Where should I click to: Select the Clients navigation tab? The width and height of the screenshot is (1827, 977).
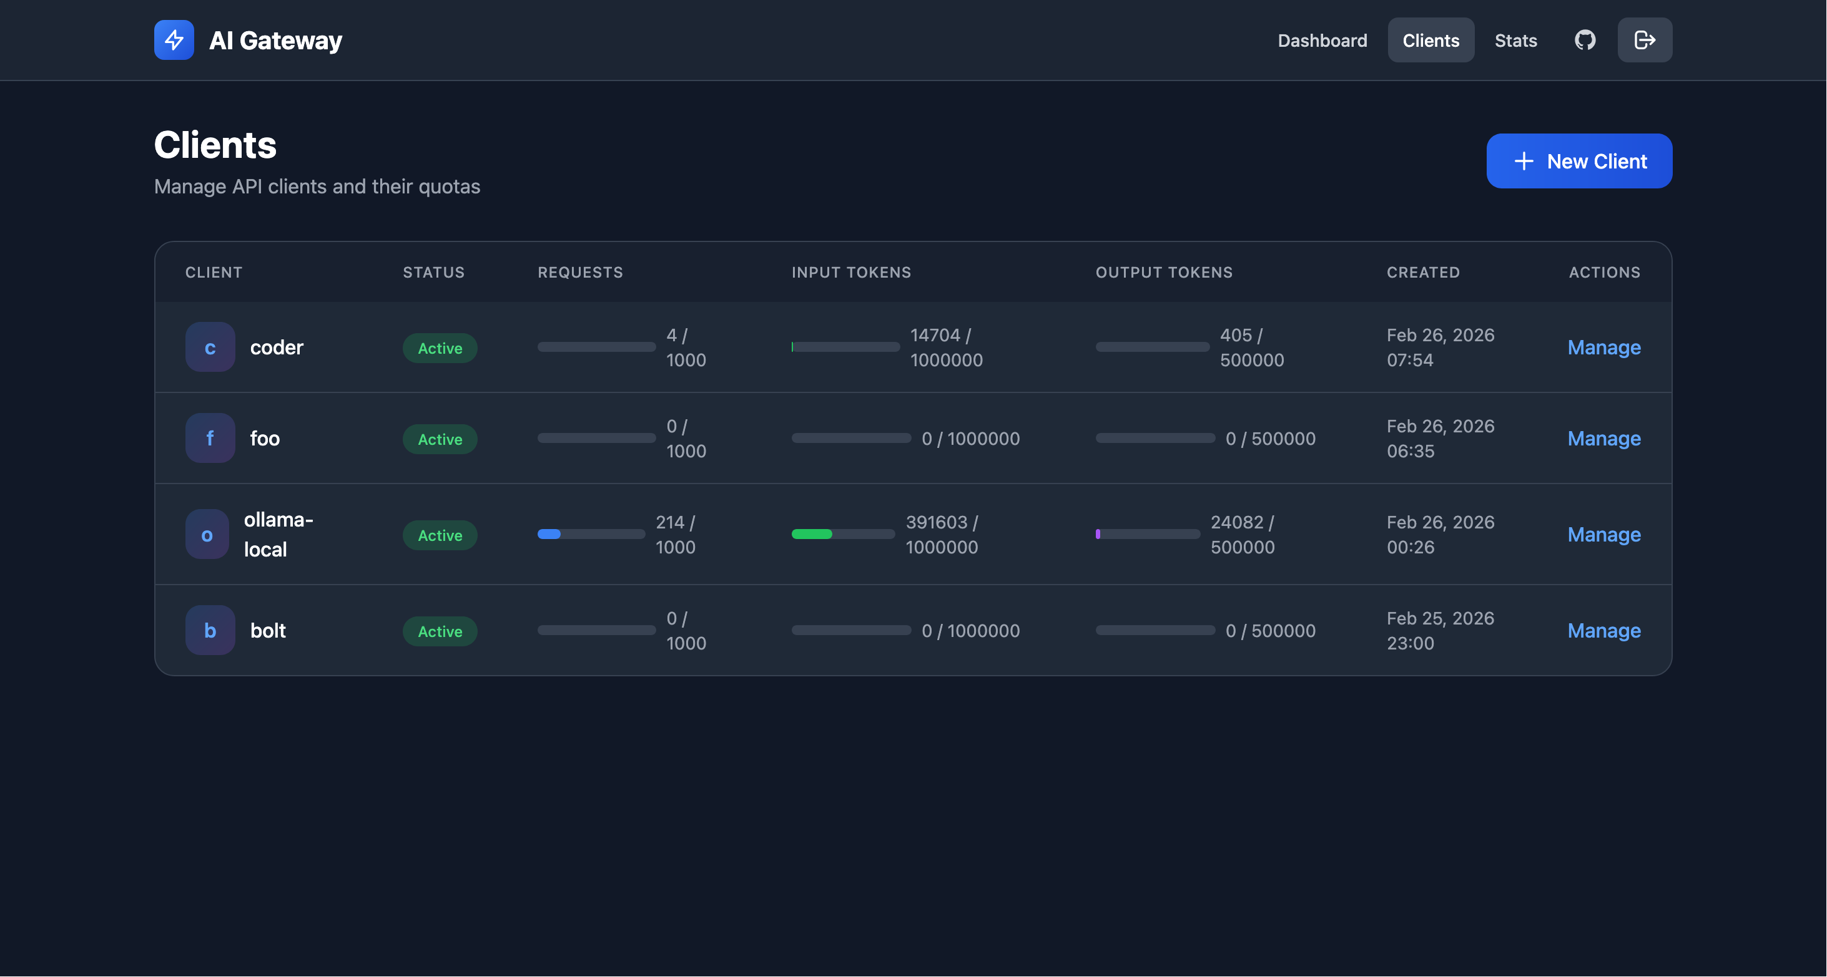[x=1431, y=41]
